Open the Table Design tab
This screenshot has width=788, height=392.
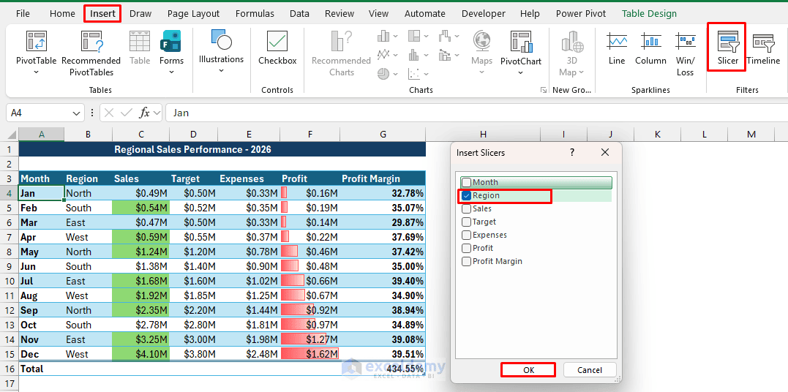[x=649, y=14]
